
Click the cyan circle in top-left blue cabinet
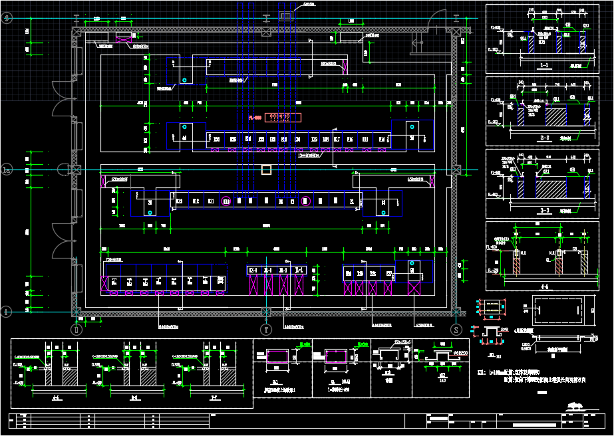click(184, 80)
